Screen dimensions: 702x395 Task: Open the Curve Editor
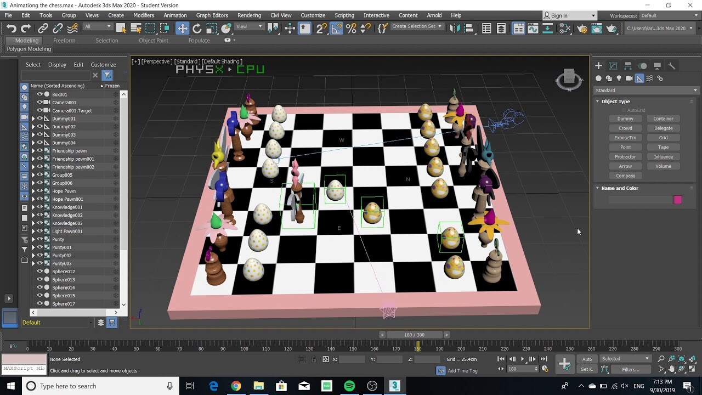(x=533, y=29)
